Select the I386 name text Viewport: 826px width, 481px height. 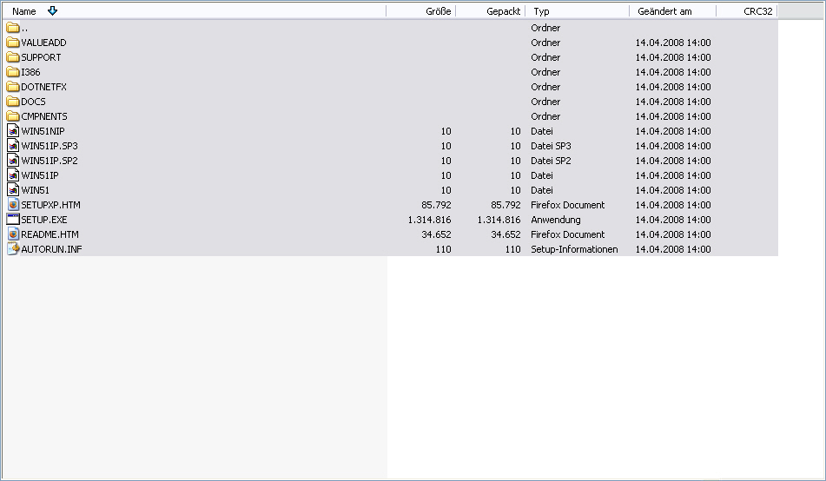[30, 72]
